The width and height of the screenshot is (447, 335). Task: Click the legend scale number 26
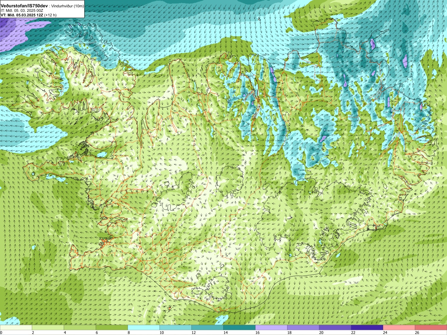tap(417, 333)
